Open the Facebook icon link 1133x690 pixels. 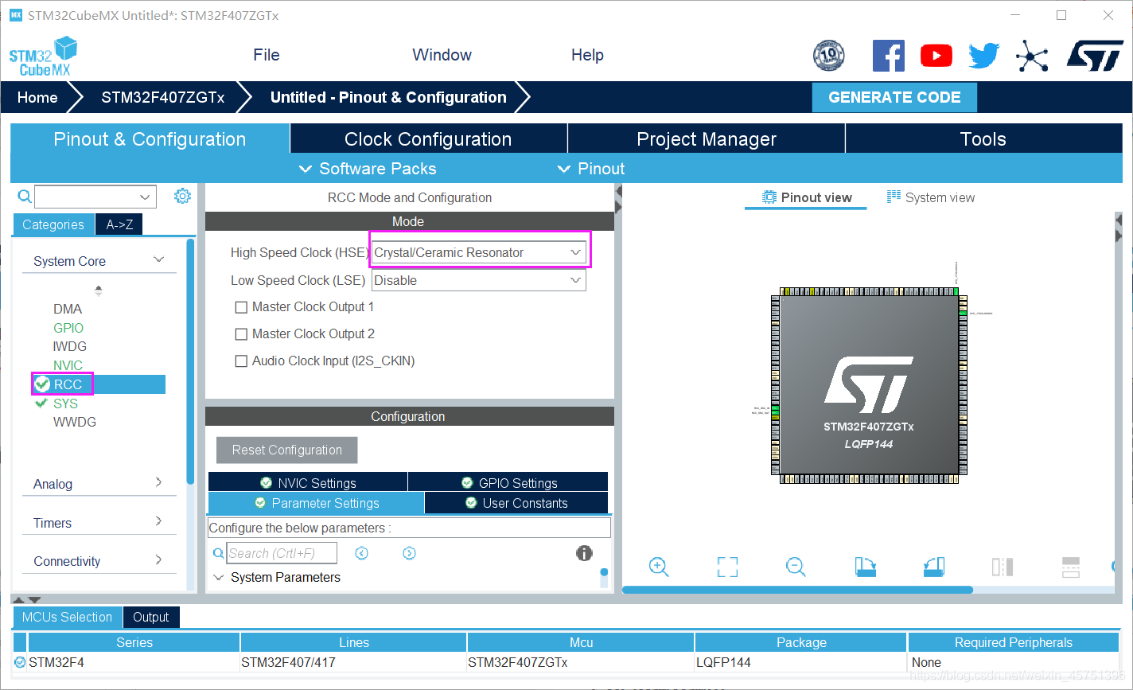pyautogui.click(x=889, y=56)
